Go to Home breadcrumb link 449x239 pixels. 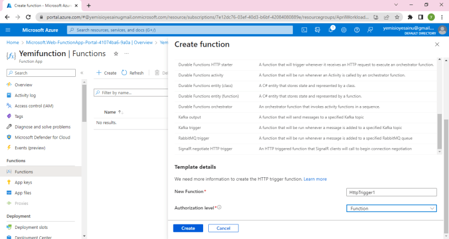[x=12, y=43]
